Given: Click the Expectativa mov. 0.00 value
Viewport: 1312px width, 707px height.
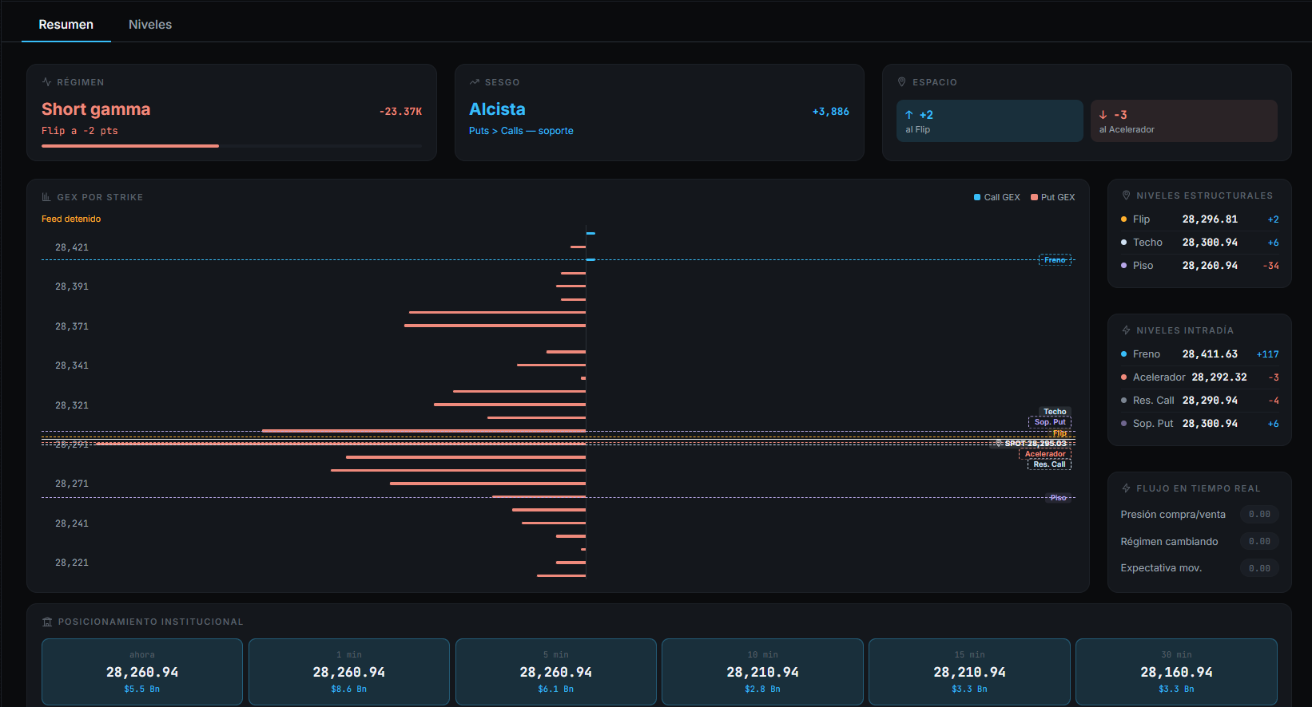Looking at the screenshot, I should (1259, 568).
